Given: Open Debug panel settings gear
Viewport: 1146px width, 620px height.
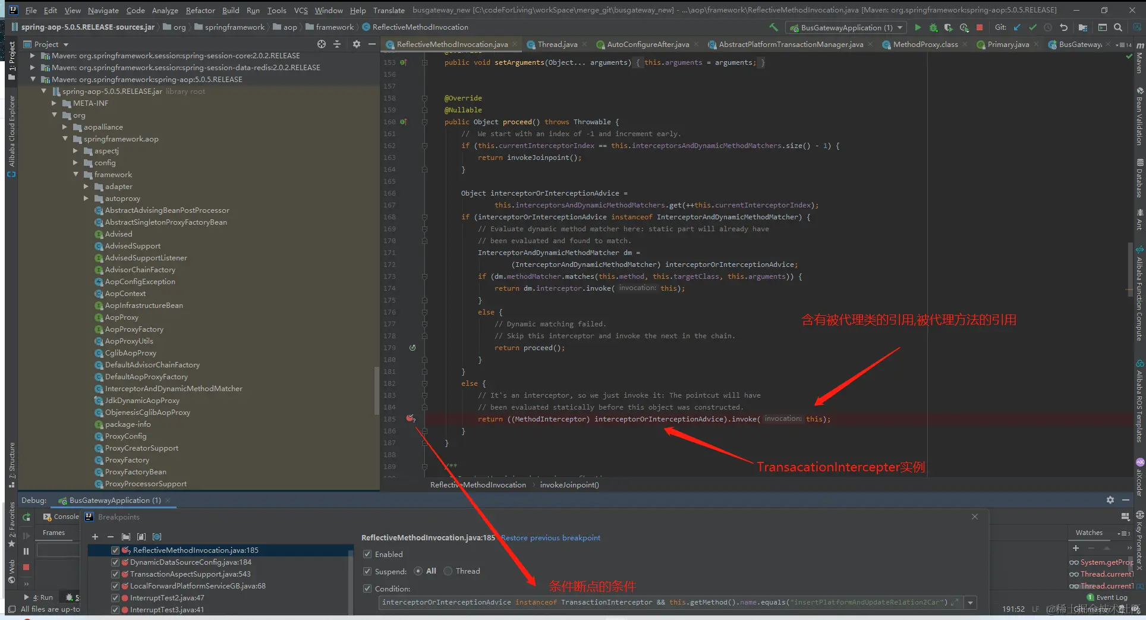Looking at the screenshot, I should [x=1110, y=501].
